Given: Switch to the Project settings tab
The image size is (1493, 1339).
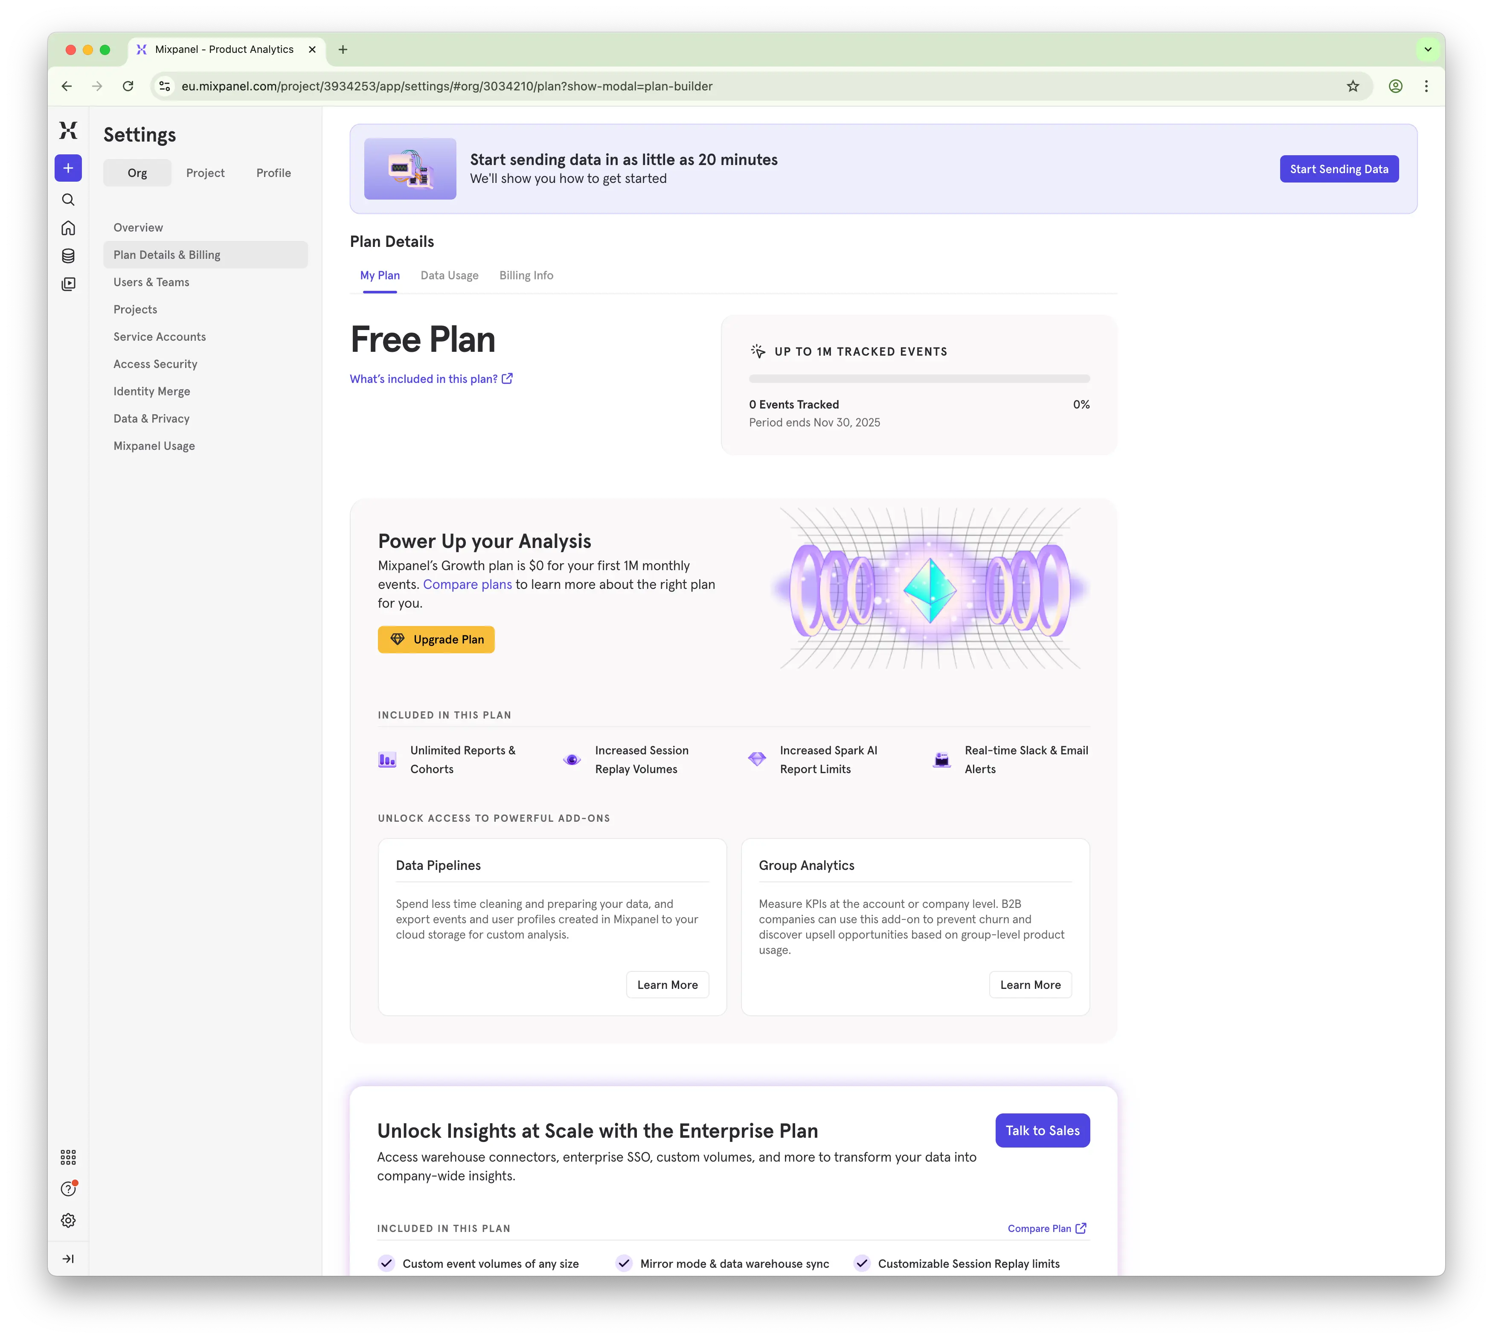Looking at the screenshot, I should 205,173.
